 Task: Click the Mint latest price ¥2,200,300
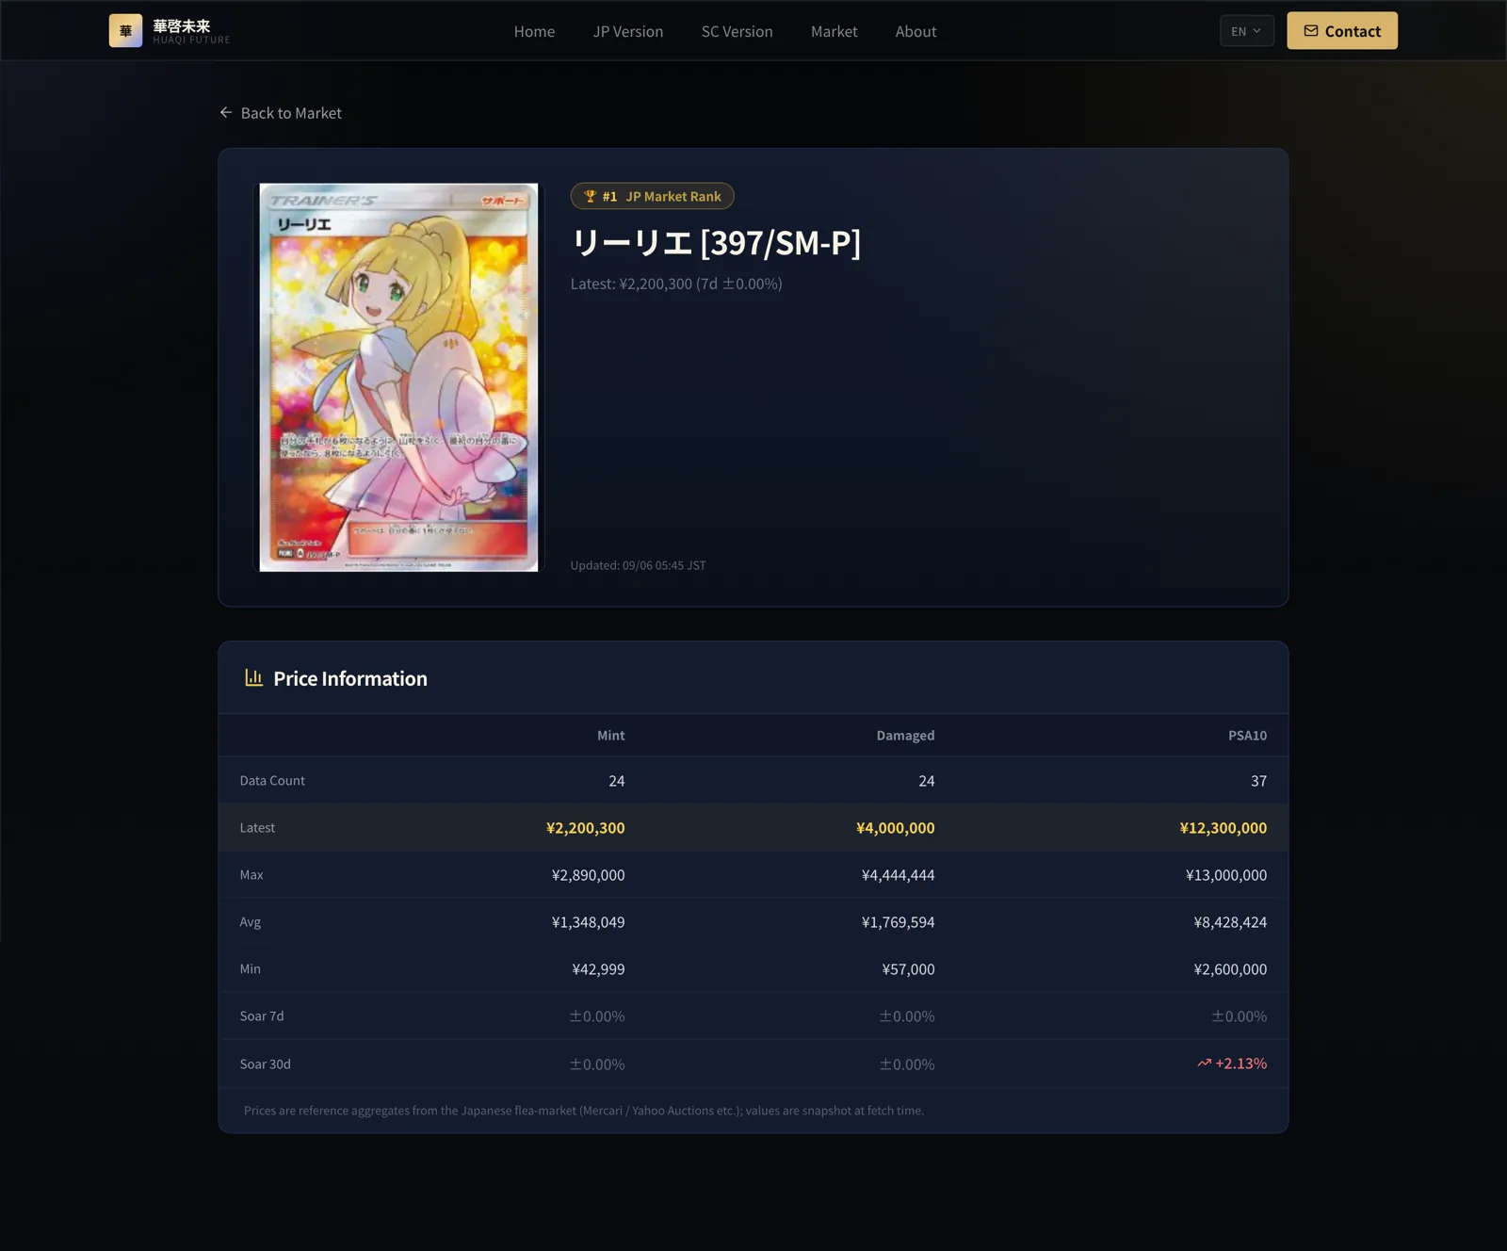tap(585, 828)
